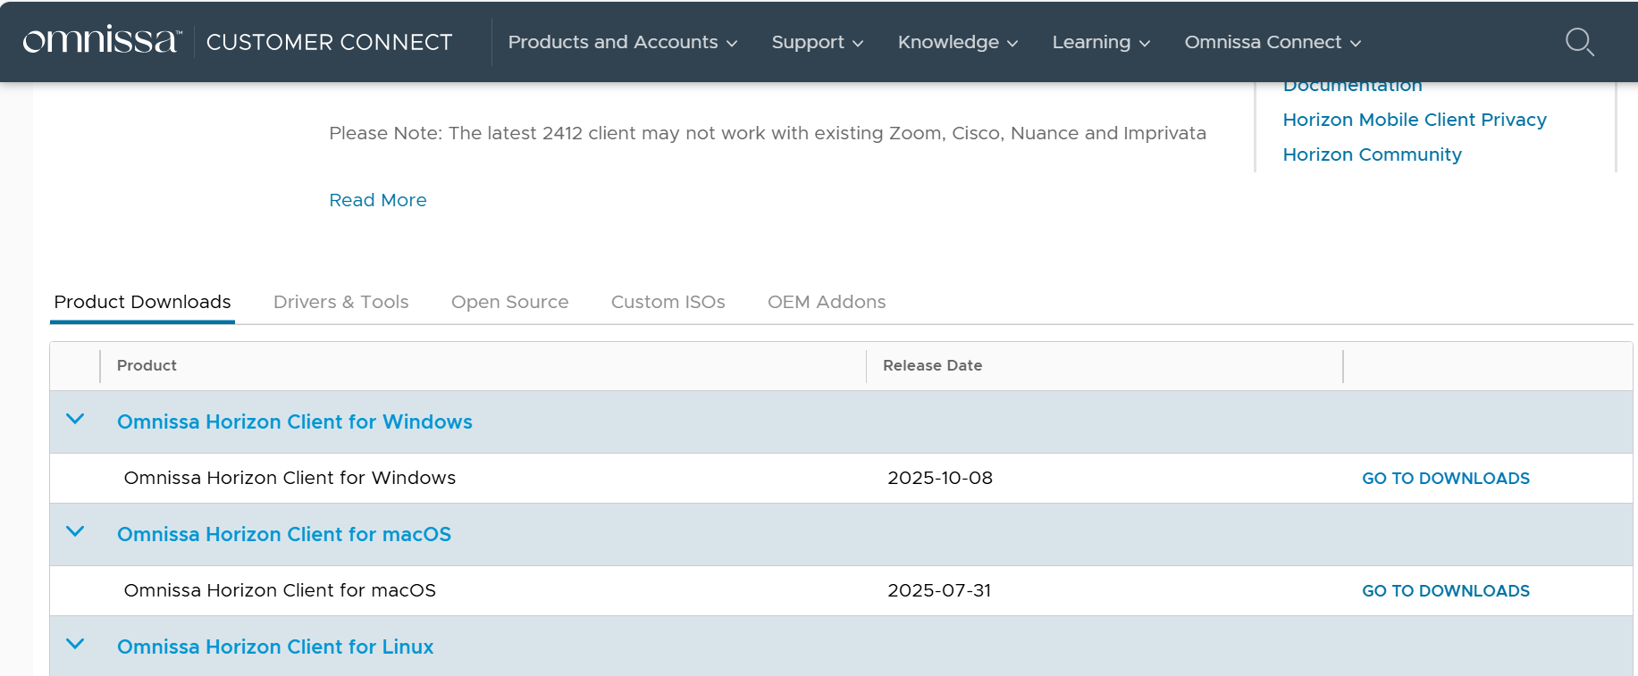Open the Learning menu
The width and height of the screenshot is (1638, 676).
click(1100, 42)
